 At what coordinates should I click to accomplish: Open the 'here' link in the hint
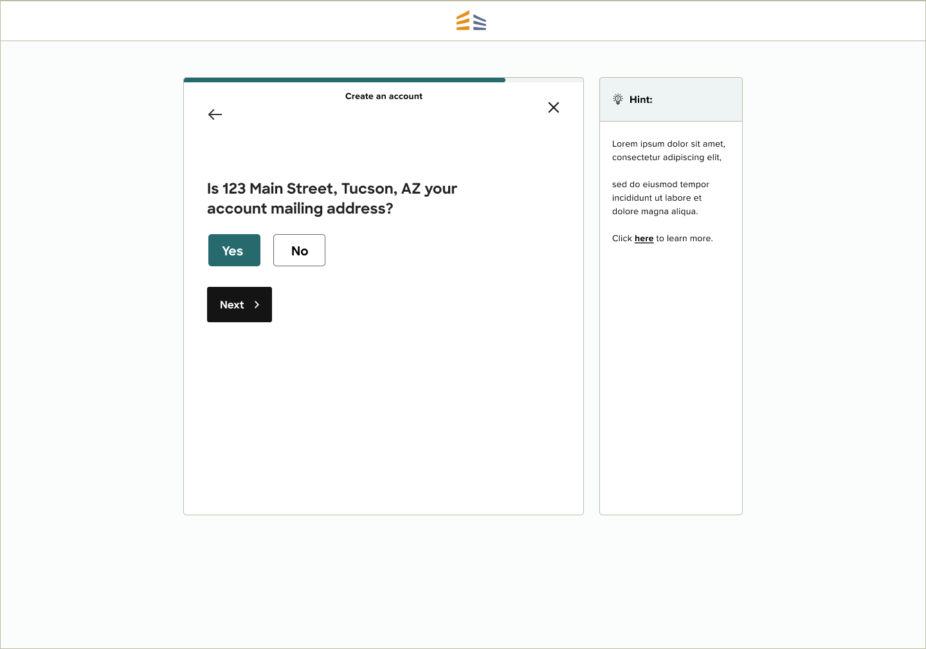point(644,239)
